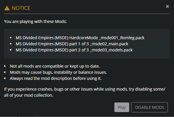Select the part 2 of 3 _msde03_models.pack entry

coord(74,50)
